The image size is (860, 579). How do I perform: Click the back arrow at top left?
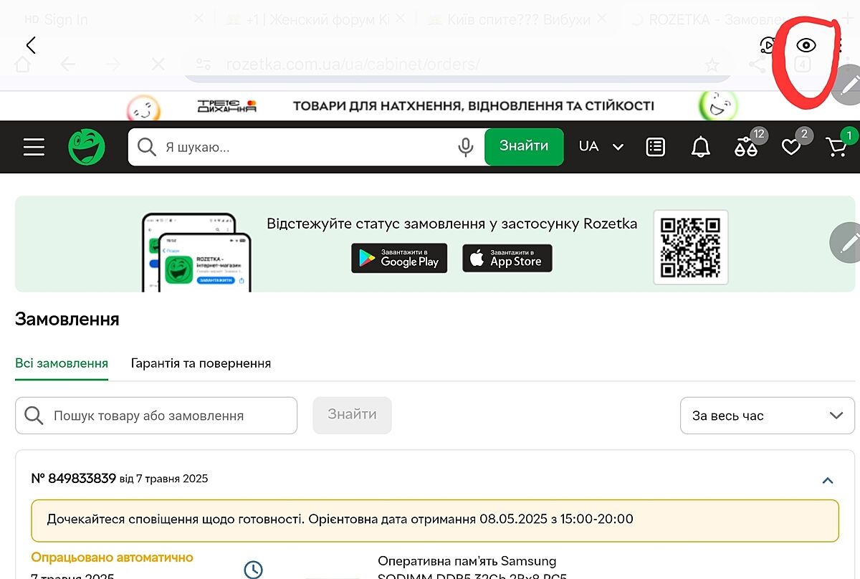pyautogui.click(x=31, y=46)
